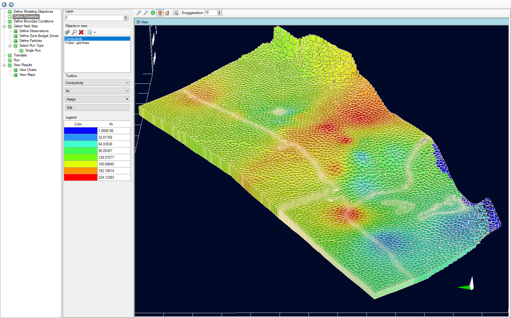This screenshot has width=511, height=318.
Task: Click the checkbox beside Define Observations
Action: (16, 31)
